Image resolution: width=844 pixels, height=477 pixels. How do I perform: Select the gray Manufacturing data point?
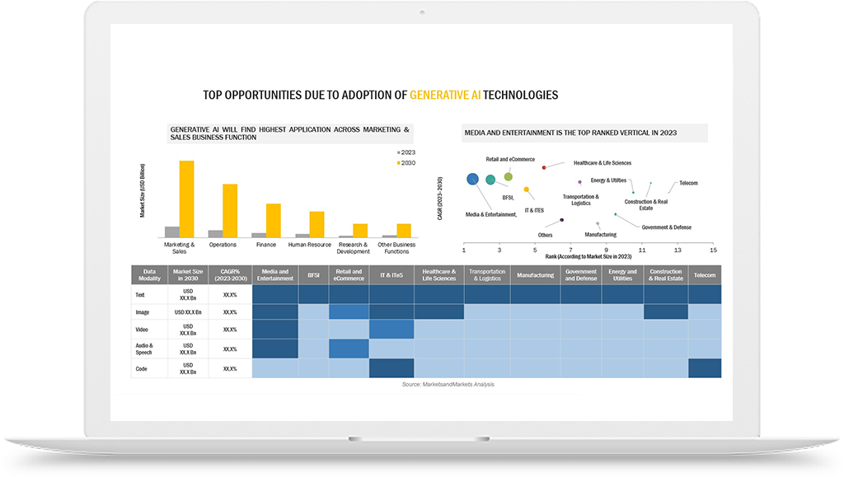click(598, 223)
